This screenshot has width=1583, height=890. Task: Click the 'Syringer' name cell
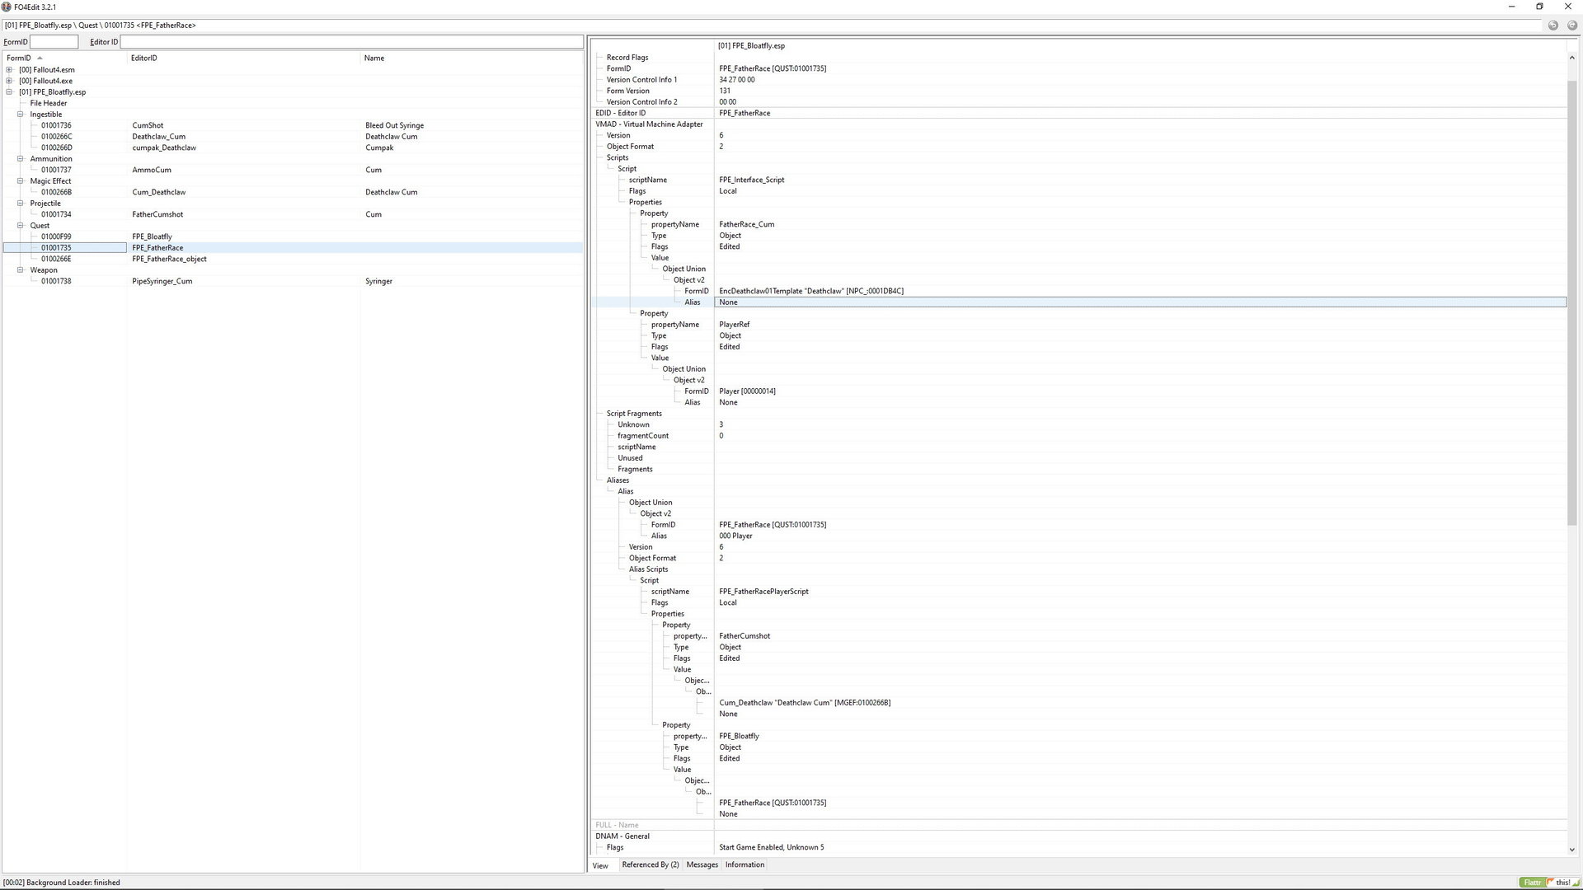(378, 281)
